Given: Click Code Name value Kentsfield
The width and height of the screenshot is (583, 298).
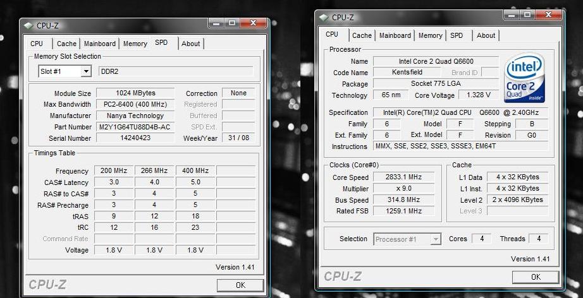Looking at the screenshot, I should coord(407,73).
